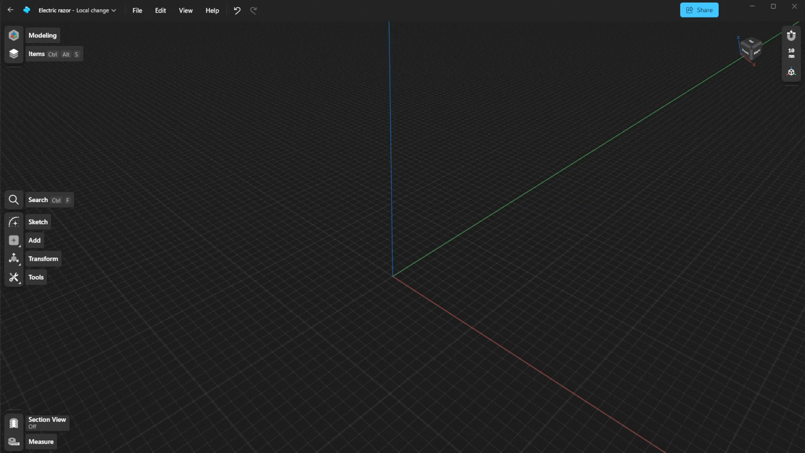Open the Electric razor project dropdown
Viewport: 805px width, 453px height.
pos(78,10)
